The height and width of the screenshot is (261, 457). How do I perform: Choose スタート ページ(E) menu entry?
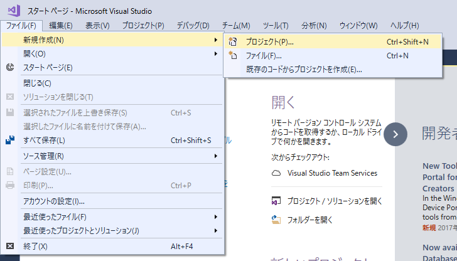pos(112,68)
